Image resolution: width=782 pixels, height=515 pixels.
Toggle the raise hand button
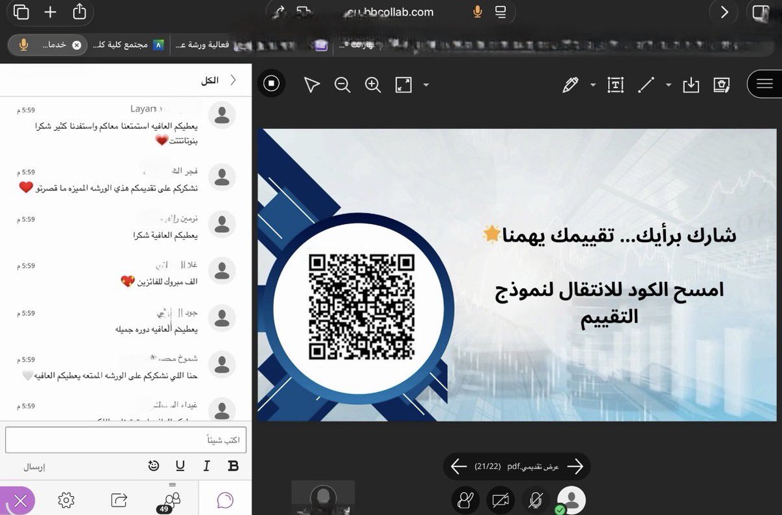pyautogui.click(x=465, y=500)
